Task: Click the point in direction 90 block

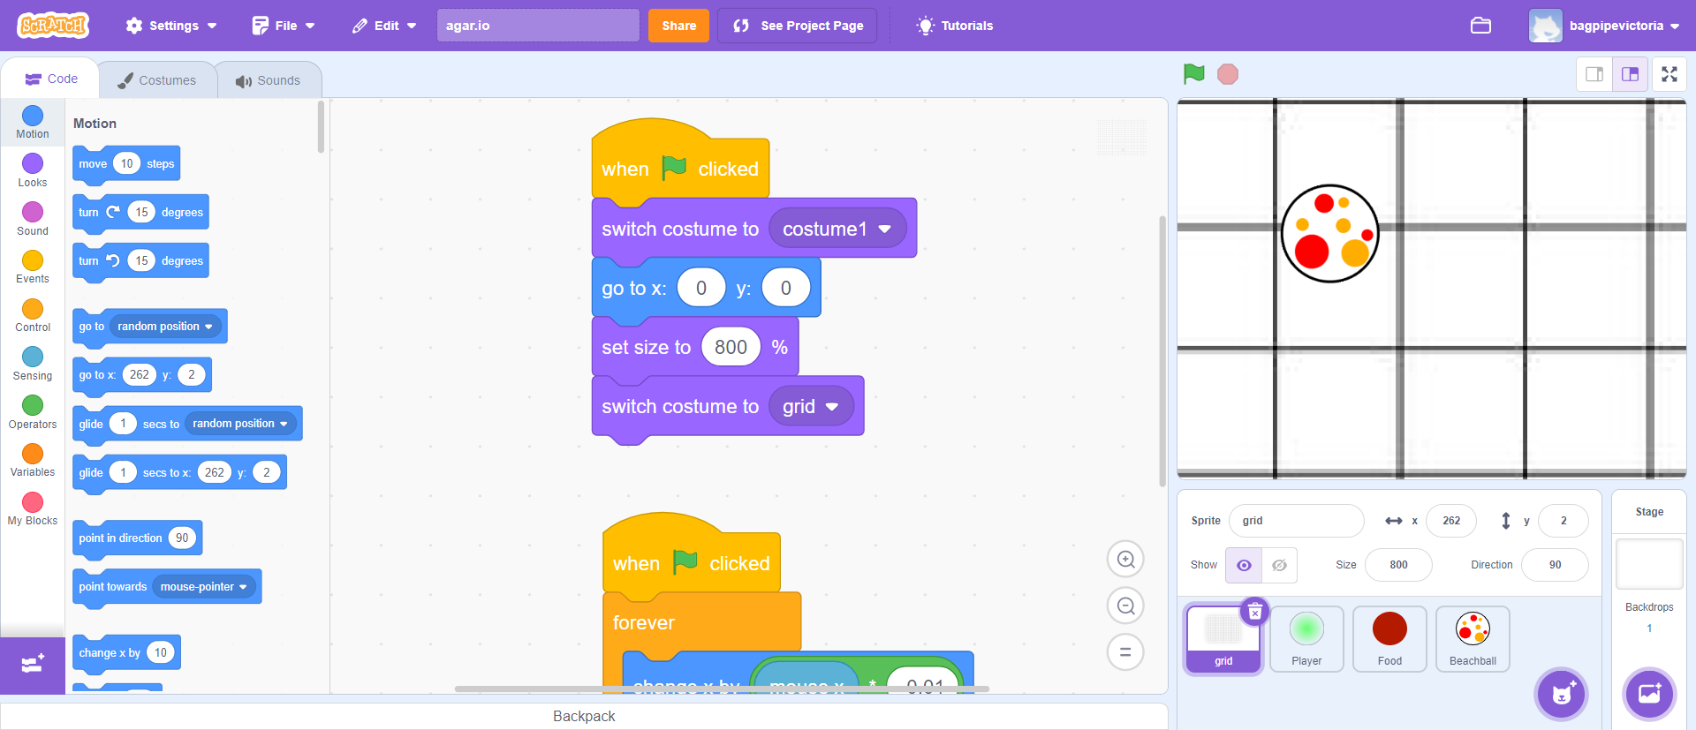Action: [138, 538]
